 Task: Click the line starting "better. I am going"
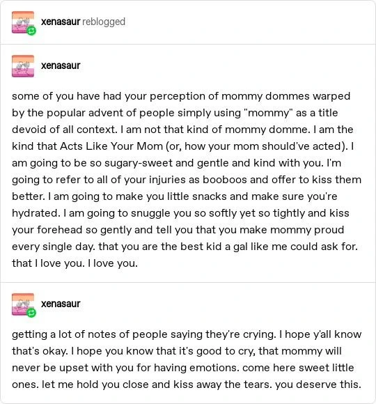[175, 196]
